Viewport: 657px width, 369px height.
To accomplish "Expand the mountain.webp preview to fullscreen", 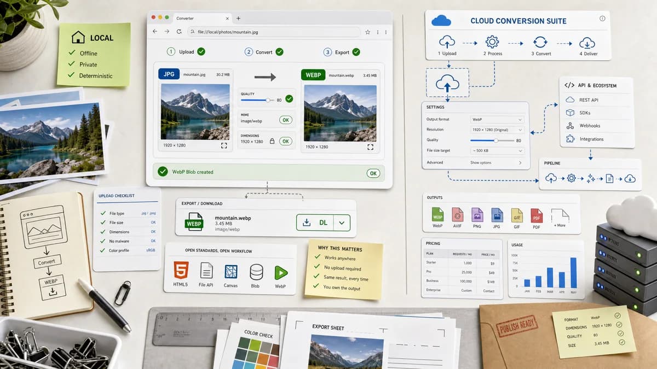I will coord(371,147).
